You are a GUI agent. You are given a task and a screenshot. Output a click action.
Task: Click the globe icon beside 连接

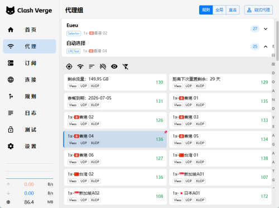tap(11, 79)
